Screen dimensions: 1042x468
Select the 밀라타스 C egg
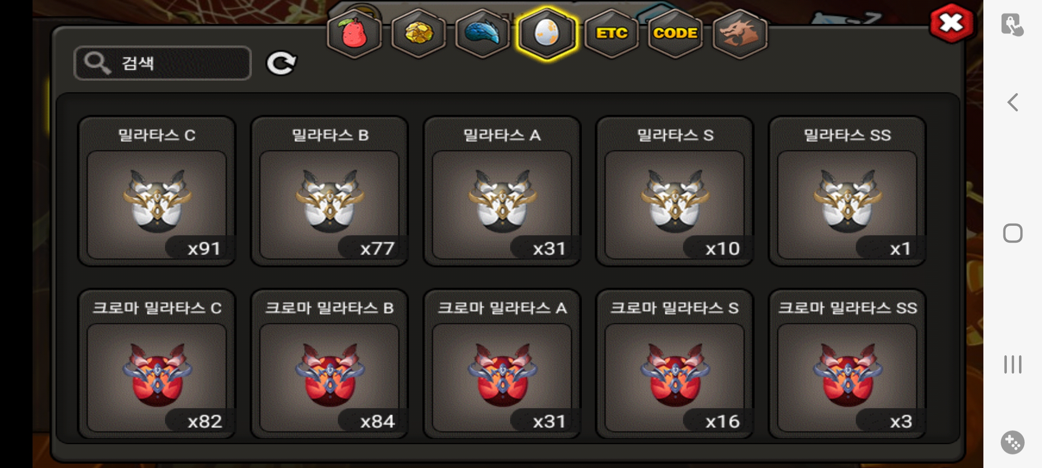pos(157,191)
